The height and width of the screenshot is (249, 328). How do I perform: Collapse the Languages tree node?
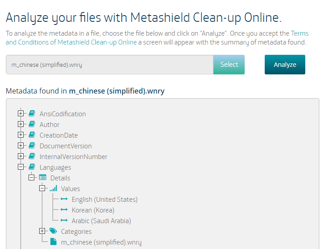[20, 167]
